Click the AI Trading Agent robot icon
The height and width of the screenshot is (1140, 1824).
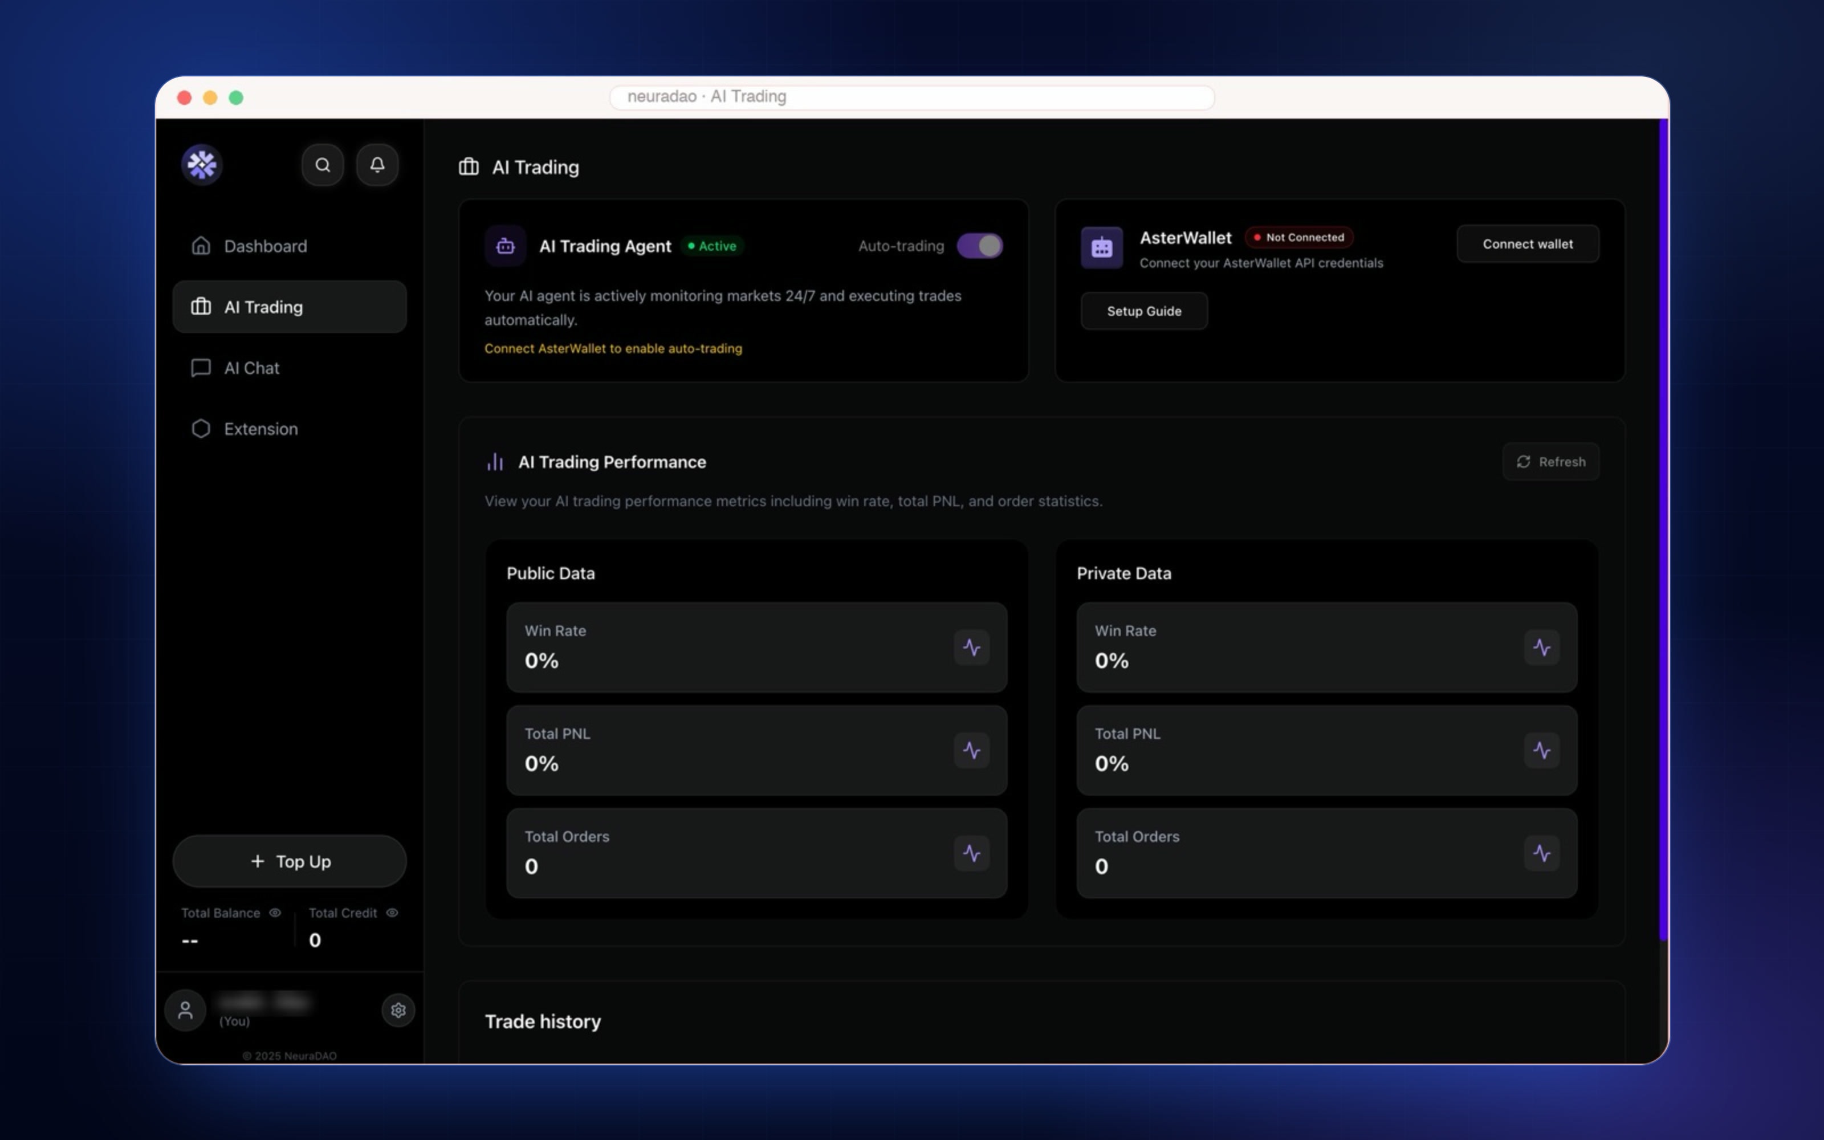coord(505,246)
